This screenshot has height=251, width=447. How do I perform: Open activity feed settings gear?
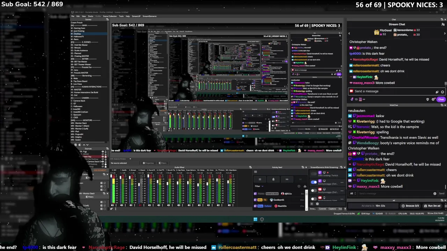click(299, 186)
